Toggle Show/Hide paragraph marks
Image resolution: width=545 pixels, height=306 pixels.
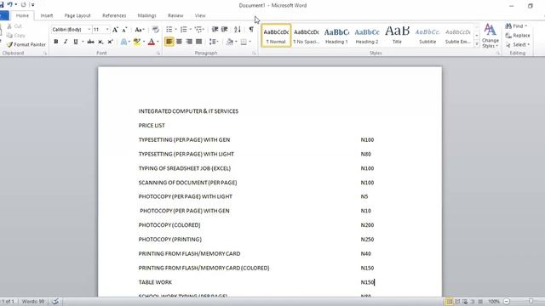[x=251, y=30]
